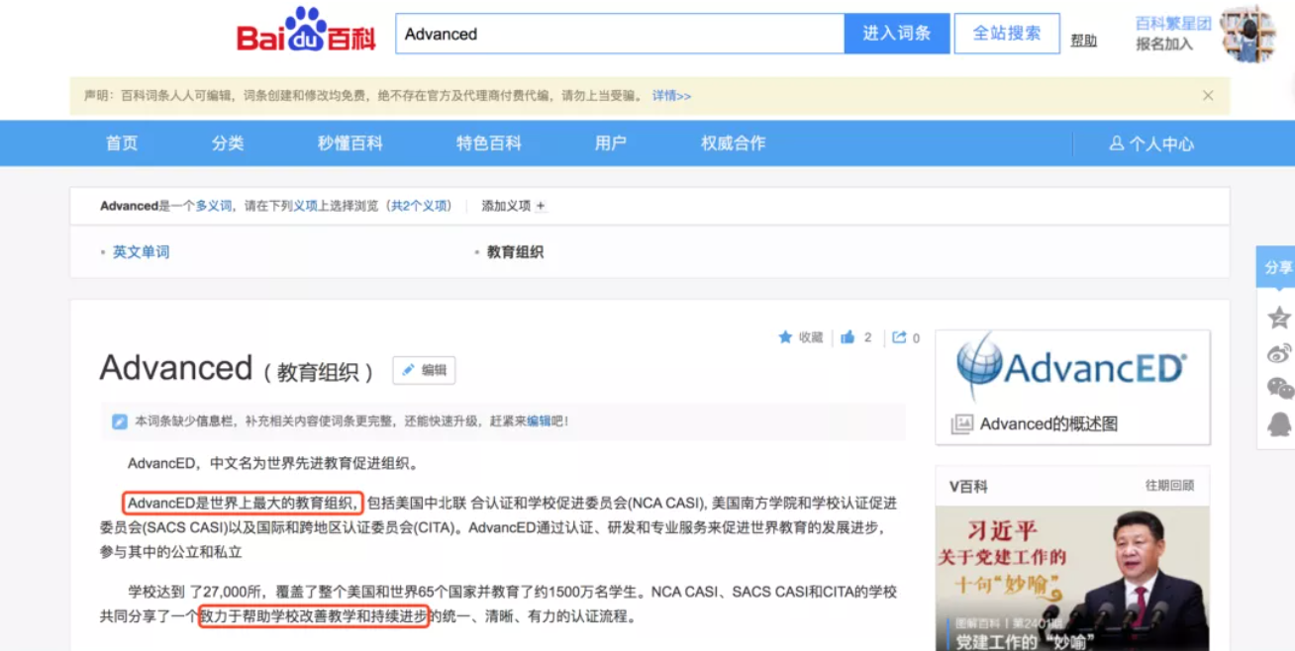This screenshot has width=1295, height=651.
Task: Click the 编辑 button beside title
Action: tap(424, 370)
